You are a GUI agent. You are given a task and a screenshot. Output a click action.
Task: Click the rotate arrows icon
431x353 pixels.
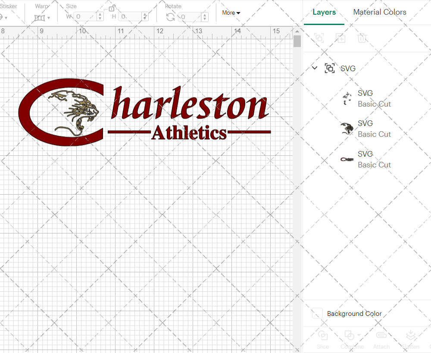(x=170, y=17)
